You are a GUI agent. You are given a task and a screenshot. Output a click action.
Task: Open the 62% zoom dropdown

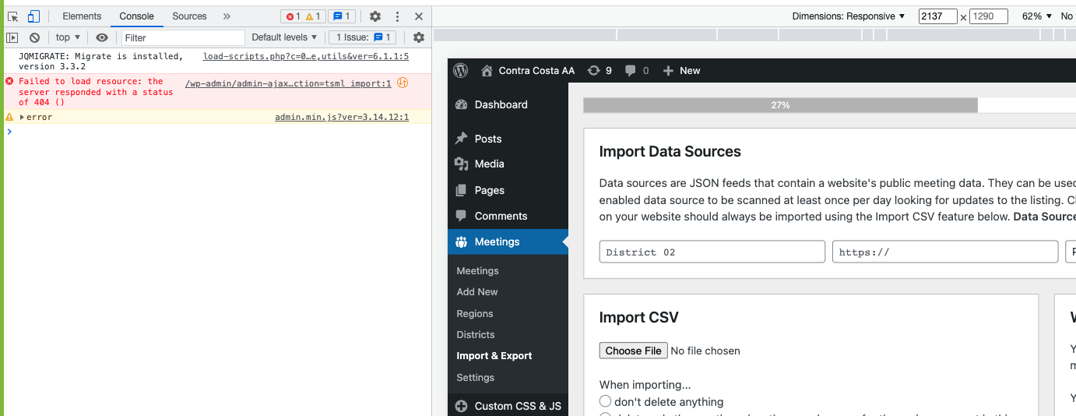tap(1037, 16)
